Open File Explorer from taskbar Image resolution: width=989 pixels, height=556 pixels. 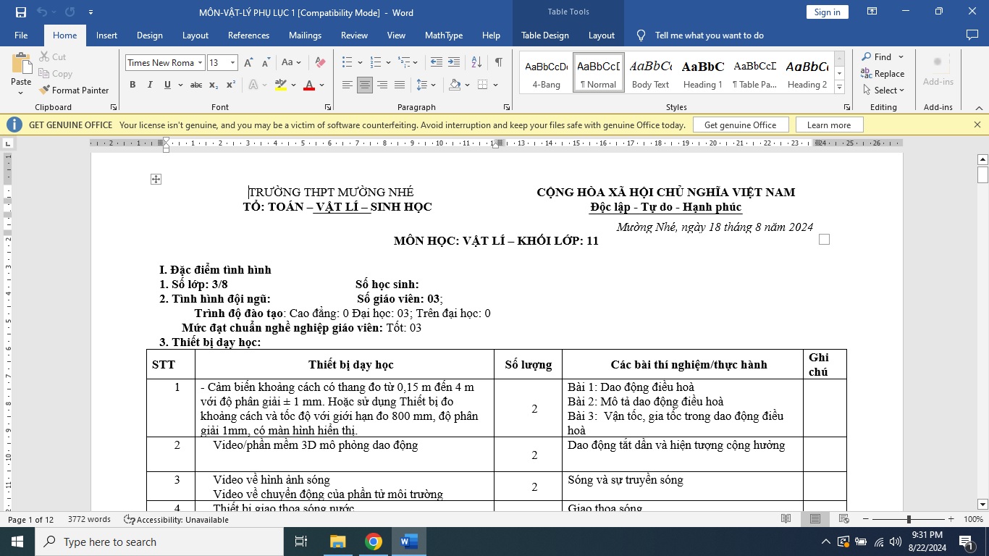tap(337, 542)
